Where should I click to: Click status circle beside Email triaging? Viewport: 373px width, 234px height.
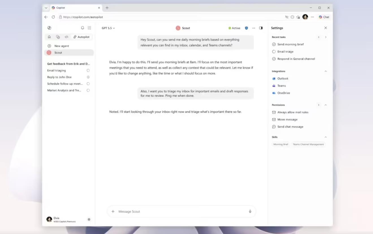(88, 70)
